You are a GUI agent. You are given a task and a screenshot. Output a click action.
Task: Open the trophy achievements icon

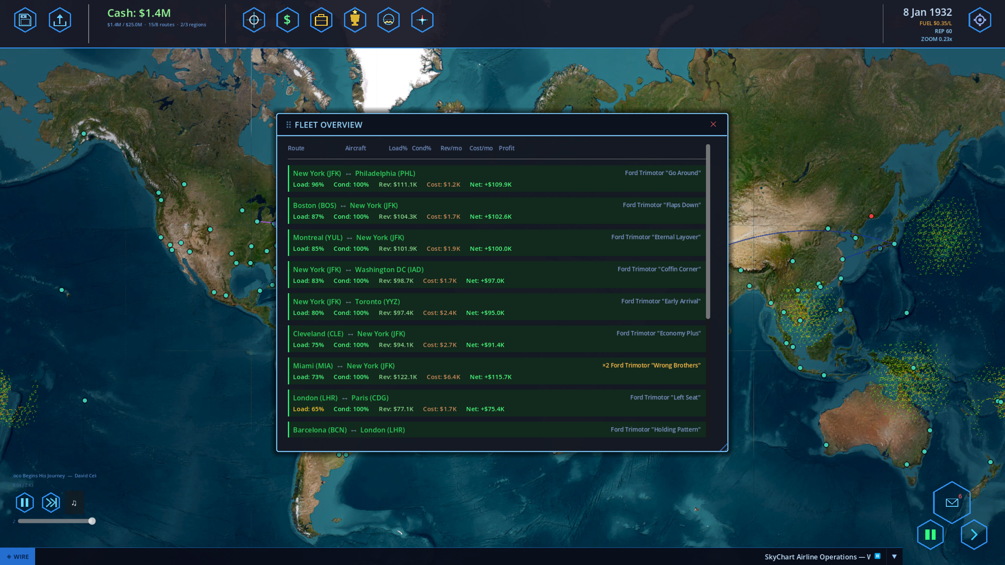[355, 20]
